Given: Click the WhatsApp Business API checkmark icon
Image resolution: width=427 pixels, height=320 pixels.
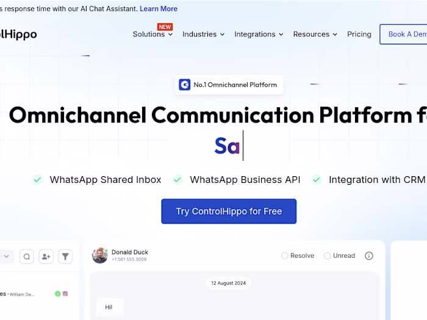Looking at the screenshot, I should coord(178,180).
